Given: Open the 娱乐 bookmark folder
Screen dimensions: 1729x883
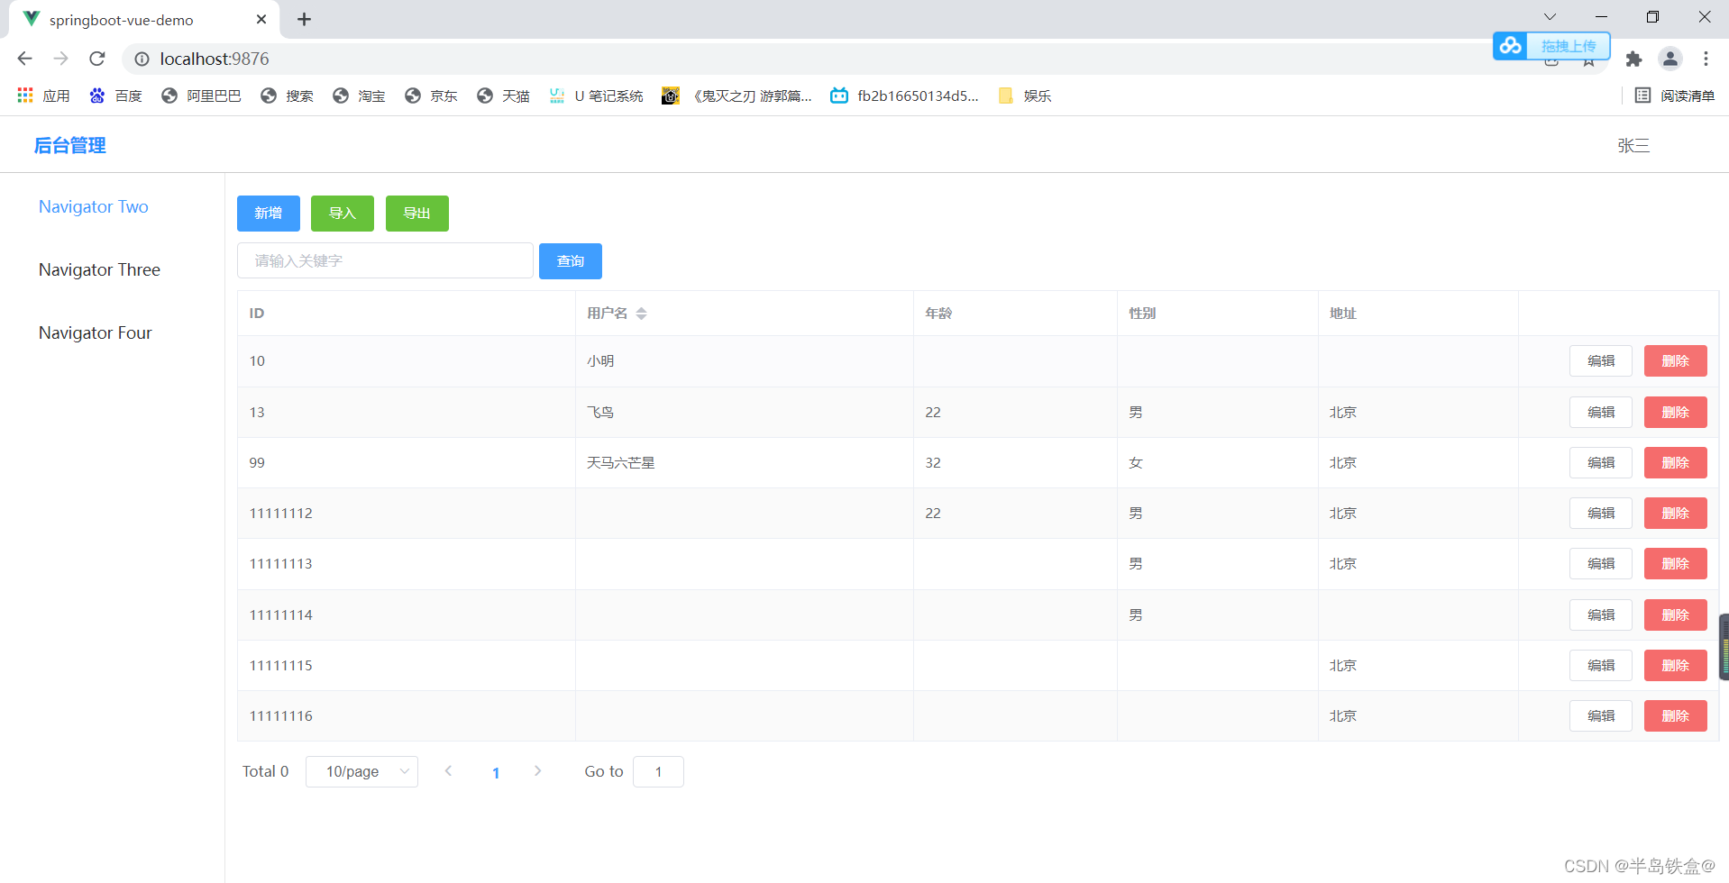Looking at the screenshot, I should [1025, 96].
